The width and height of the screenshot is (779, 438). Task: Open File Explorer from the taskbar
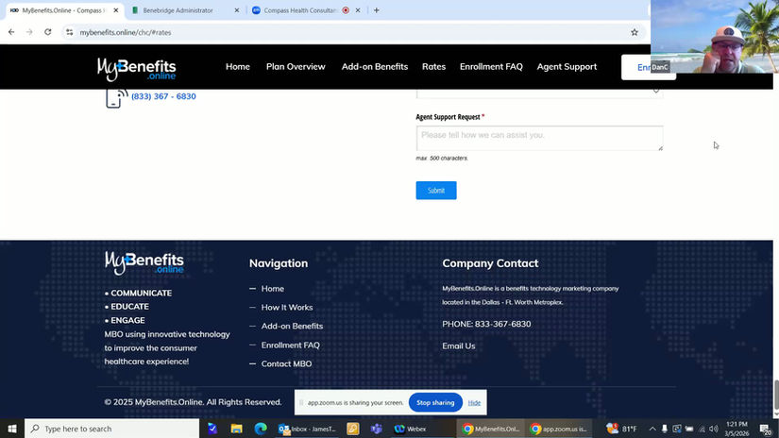point(236,429)
